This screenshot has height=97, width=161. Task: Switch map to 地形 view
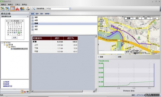(146, 18)
